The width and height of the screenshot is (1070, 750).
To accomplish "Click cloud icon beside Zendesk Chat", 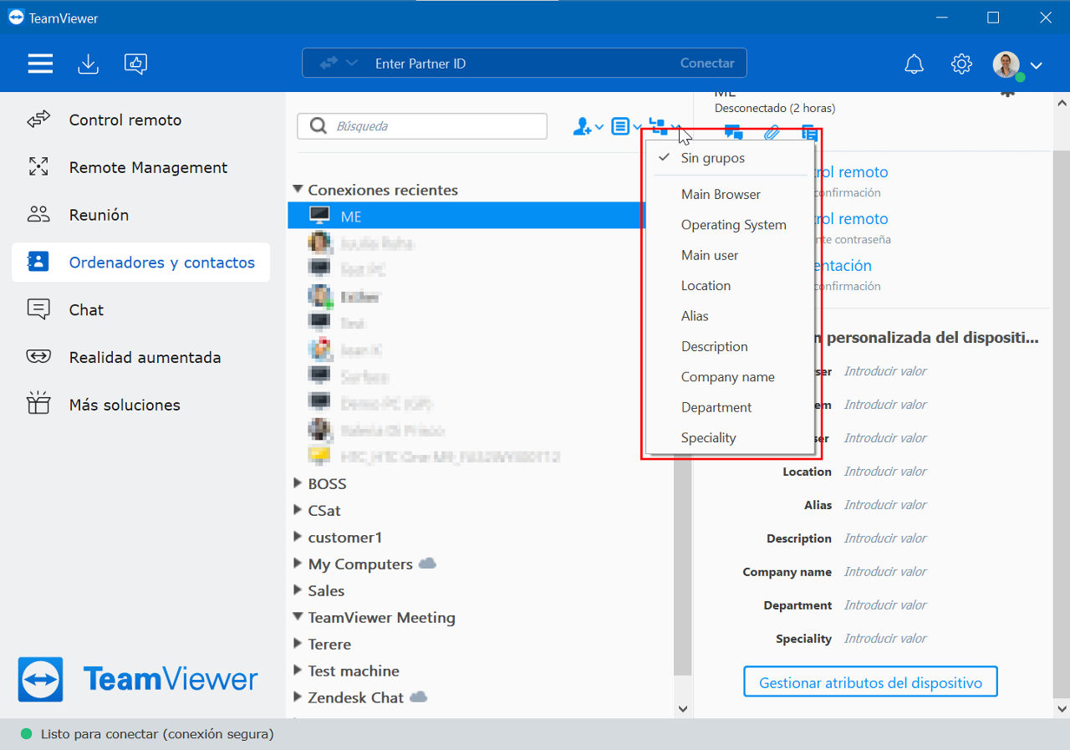I will click(419, 697).
